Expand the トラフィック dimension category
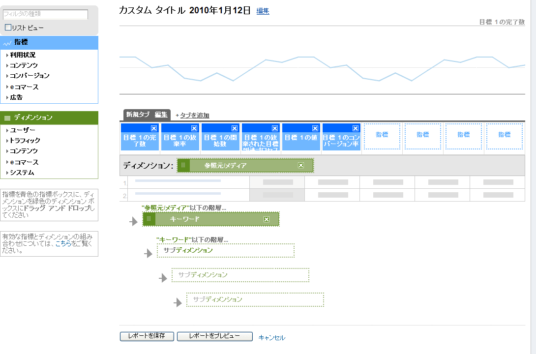 [x=25, y=141]
